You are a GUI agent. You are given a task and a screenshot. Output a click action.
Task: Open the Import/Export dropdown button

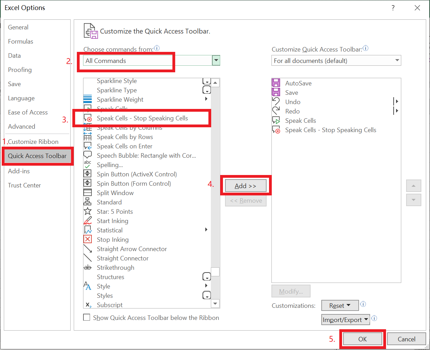(x=346, y=320)
